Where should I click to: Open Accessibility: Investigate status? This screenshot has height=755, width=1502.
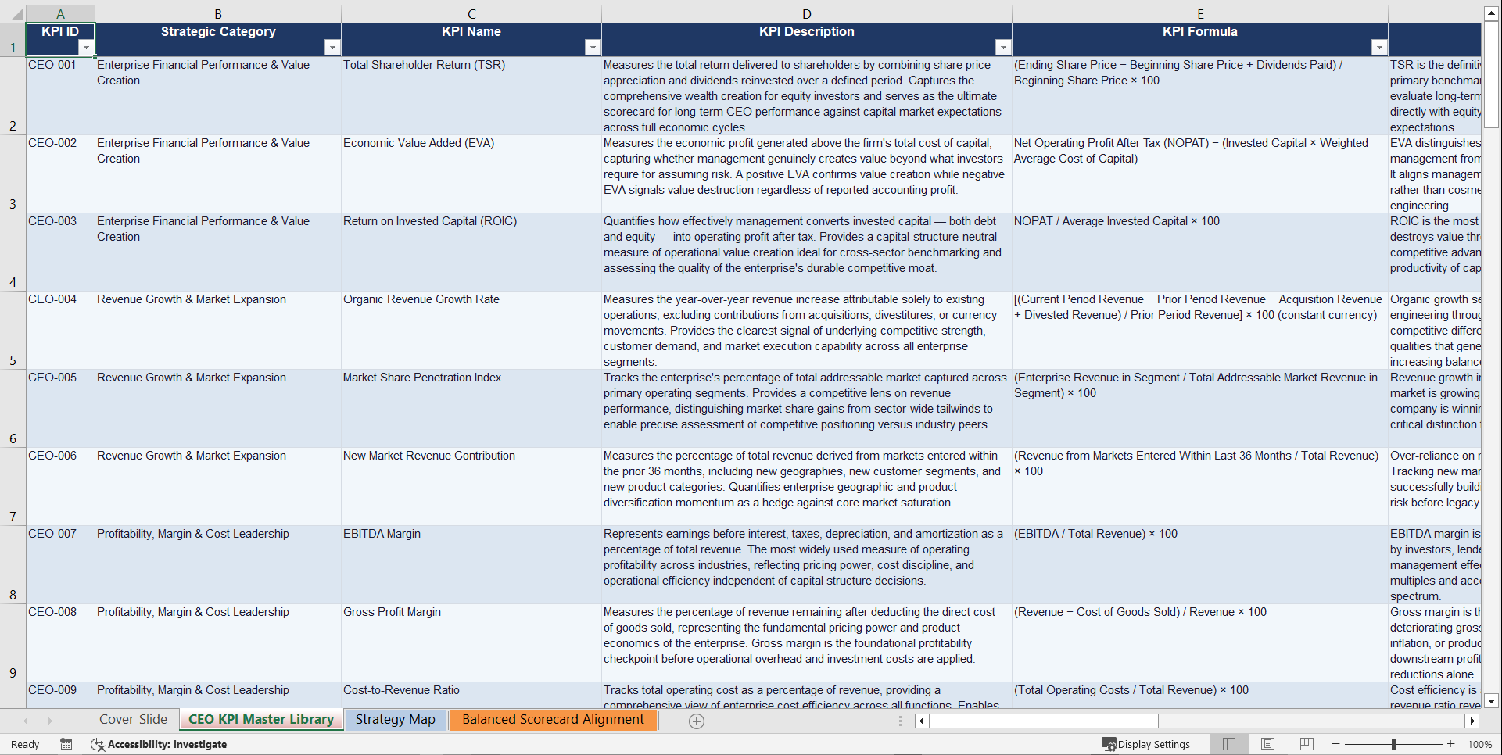point(159,744)
